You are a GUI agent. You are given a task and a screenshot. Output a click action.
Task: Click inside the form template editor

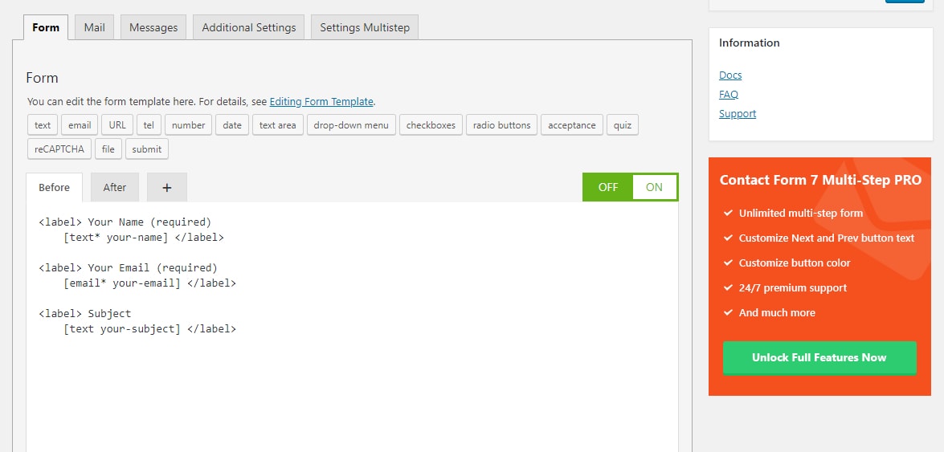pyautogui.click(x=352, y=327)
